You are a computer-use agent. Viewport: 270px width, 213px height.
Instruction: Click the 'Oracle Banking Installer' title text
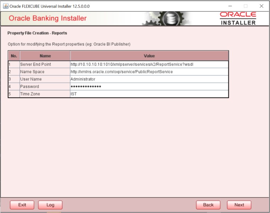48,18
